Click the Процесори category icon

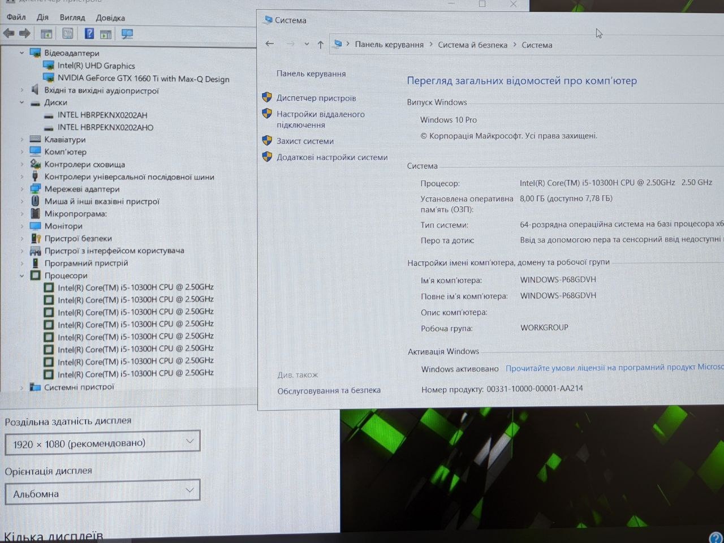pyautogui.click(x=35, y=275)
